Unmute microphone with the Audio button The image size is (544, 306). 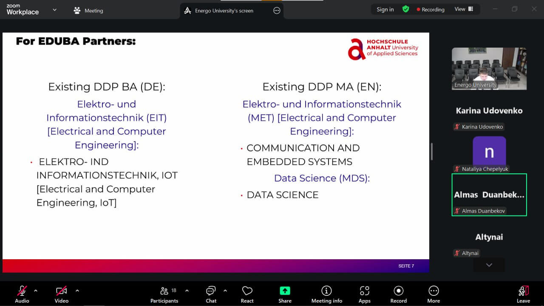tap(22, 294)
